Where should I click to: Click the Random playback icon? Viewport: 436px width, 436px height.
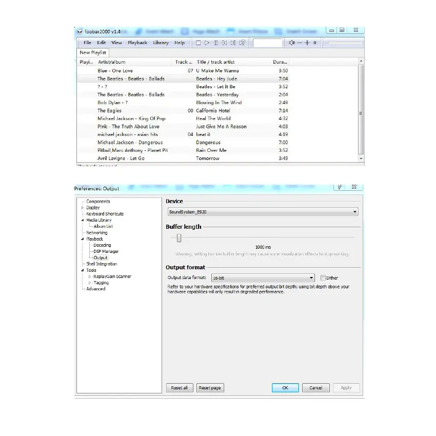tap(242, 43)
